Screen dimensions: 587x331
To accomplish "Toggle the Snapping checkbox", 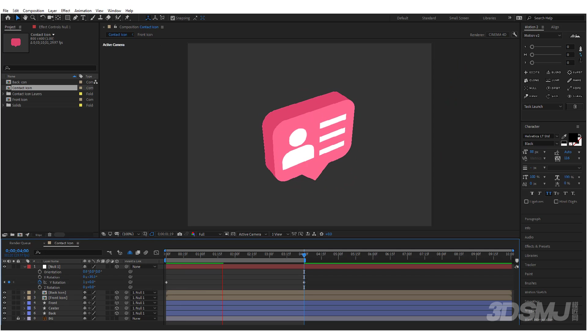I will point(173,18).
